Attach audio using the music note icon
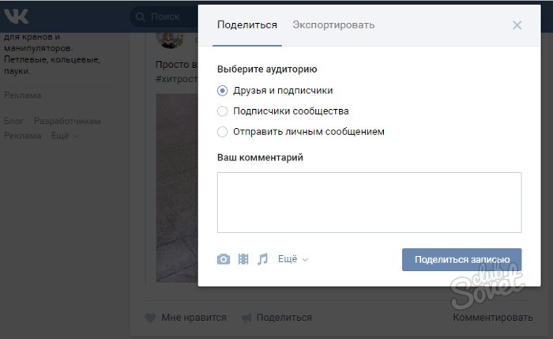The height and width of the screenshot is (339, 553). tap(262, 259)
